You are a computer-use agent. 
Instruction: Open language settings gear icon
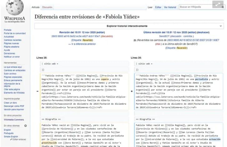[x=26, y=126]
